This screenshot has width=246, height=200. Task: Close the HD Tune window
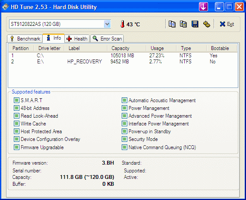(239, 7)
